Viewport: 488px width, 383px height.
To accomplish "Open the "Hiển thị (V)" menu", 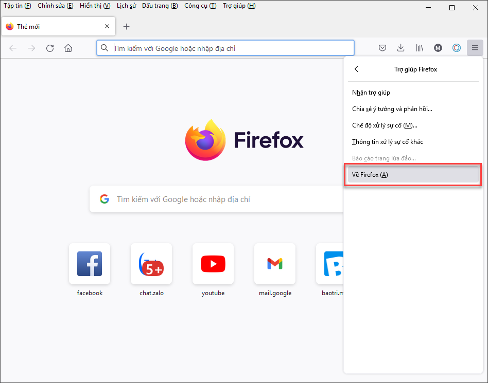I will point(95,6).
